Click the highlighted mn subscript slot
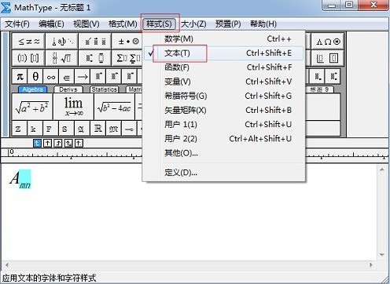The image size is (390, 284). coord(25,179)
